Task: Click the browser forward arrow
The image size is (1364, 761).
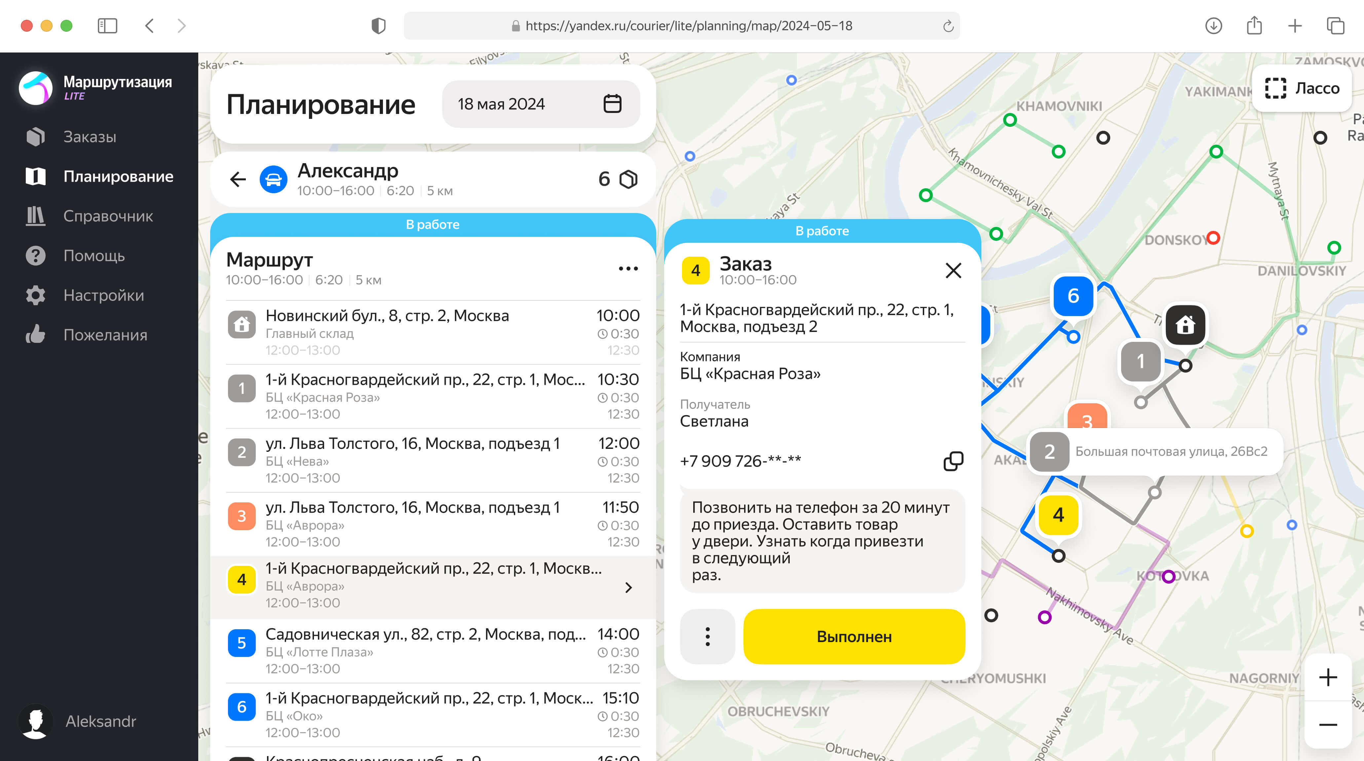Action: (x=182, y=26)
